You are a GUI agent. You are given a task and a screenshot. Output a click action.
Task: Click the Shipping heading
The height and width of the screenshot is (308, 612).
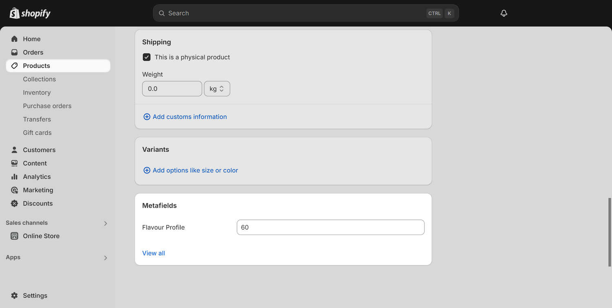point(156,42)
